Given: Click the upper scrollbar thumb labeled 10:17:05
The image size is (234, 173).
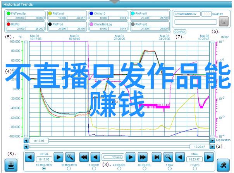Looking at the screenshot, I should coord(39,140).
